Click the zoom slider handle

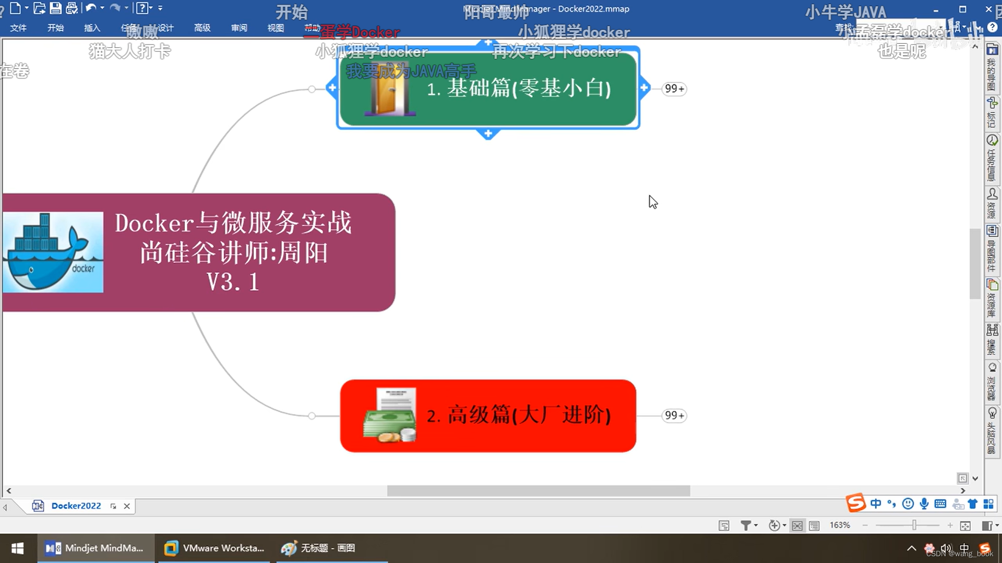click(x=914, y=525)
